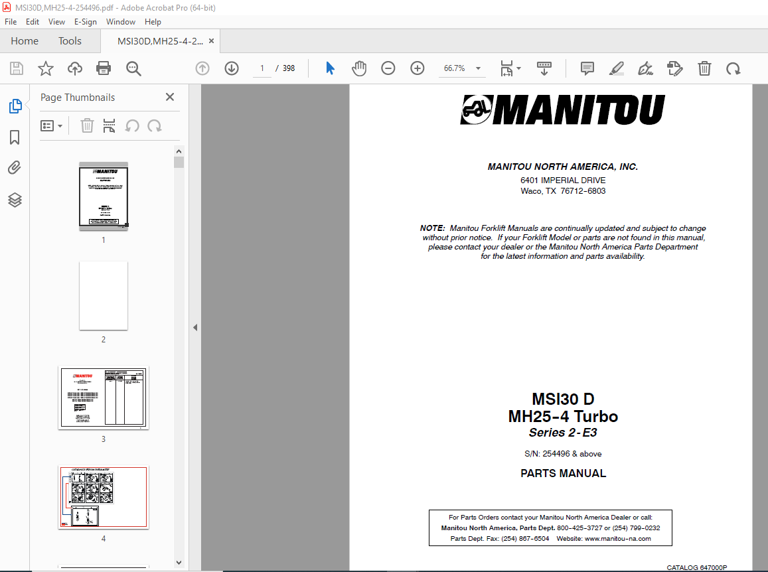Viewport: 768px width, 572px height.
Task: Choose the Selection arrow tool
Action: click(x=330, y=68)
